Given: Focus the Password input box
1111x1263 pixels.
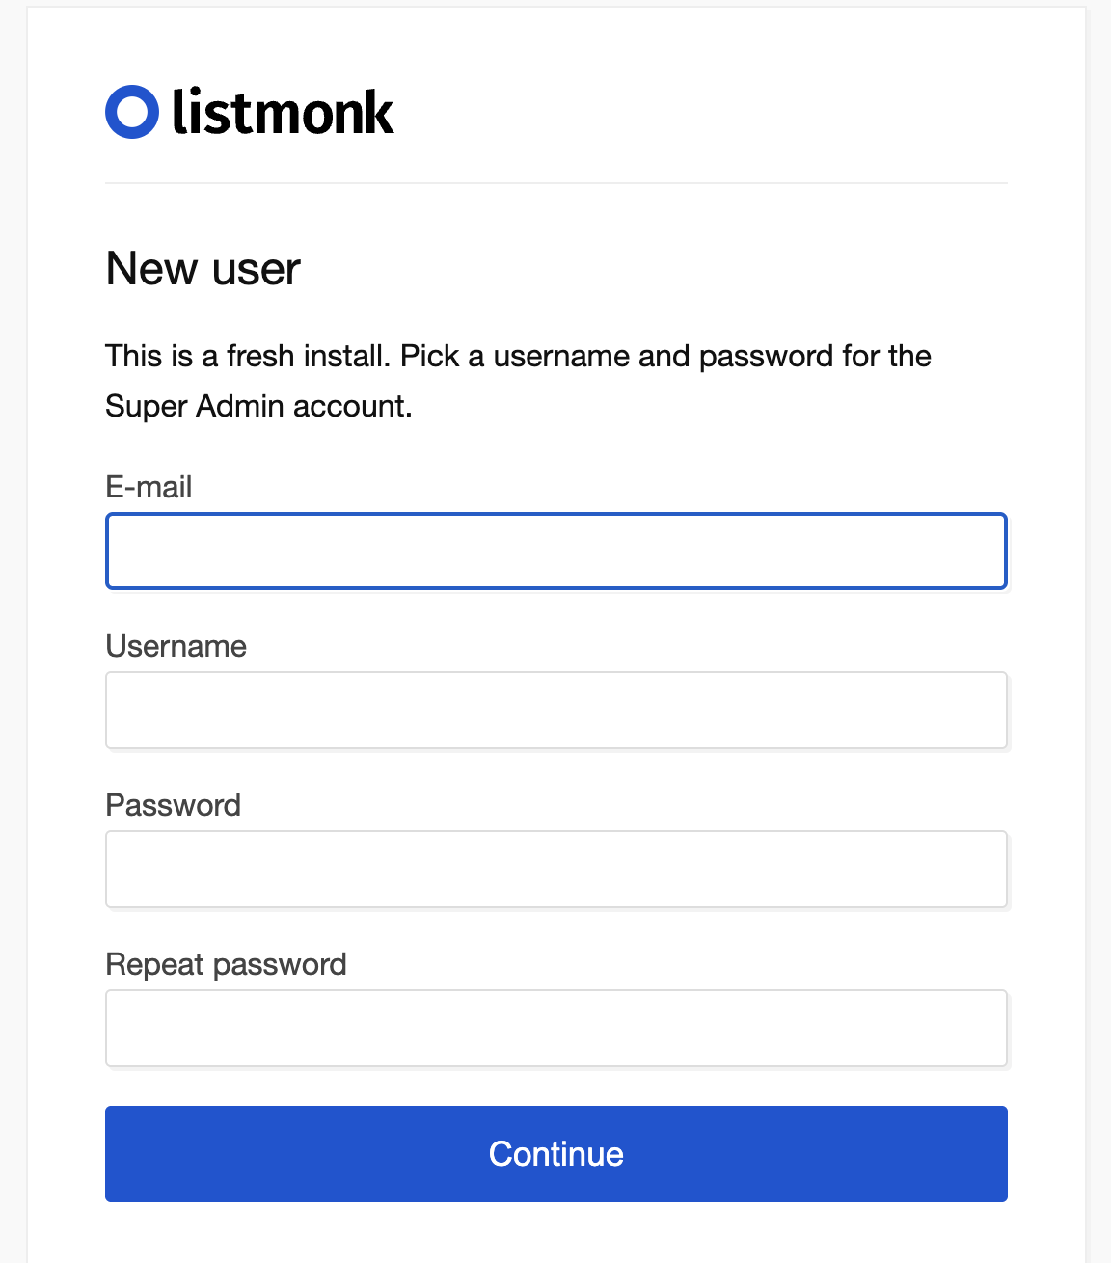Looking at the screenshot, I should coord(555,870).
